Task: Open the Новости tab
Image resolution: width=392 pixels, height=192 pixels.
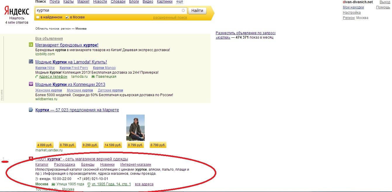Action: tap(100, 2)
